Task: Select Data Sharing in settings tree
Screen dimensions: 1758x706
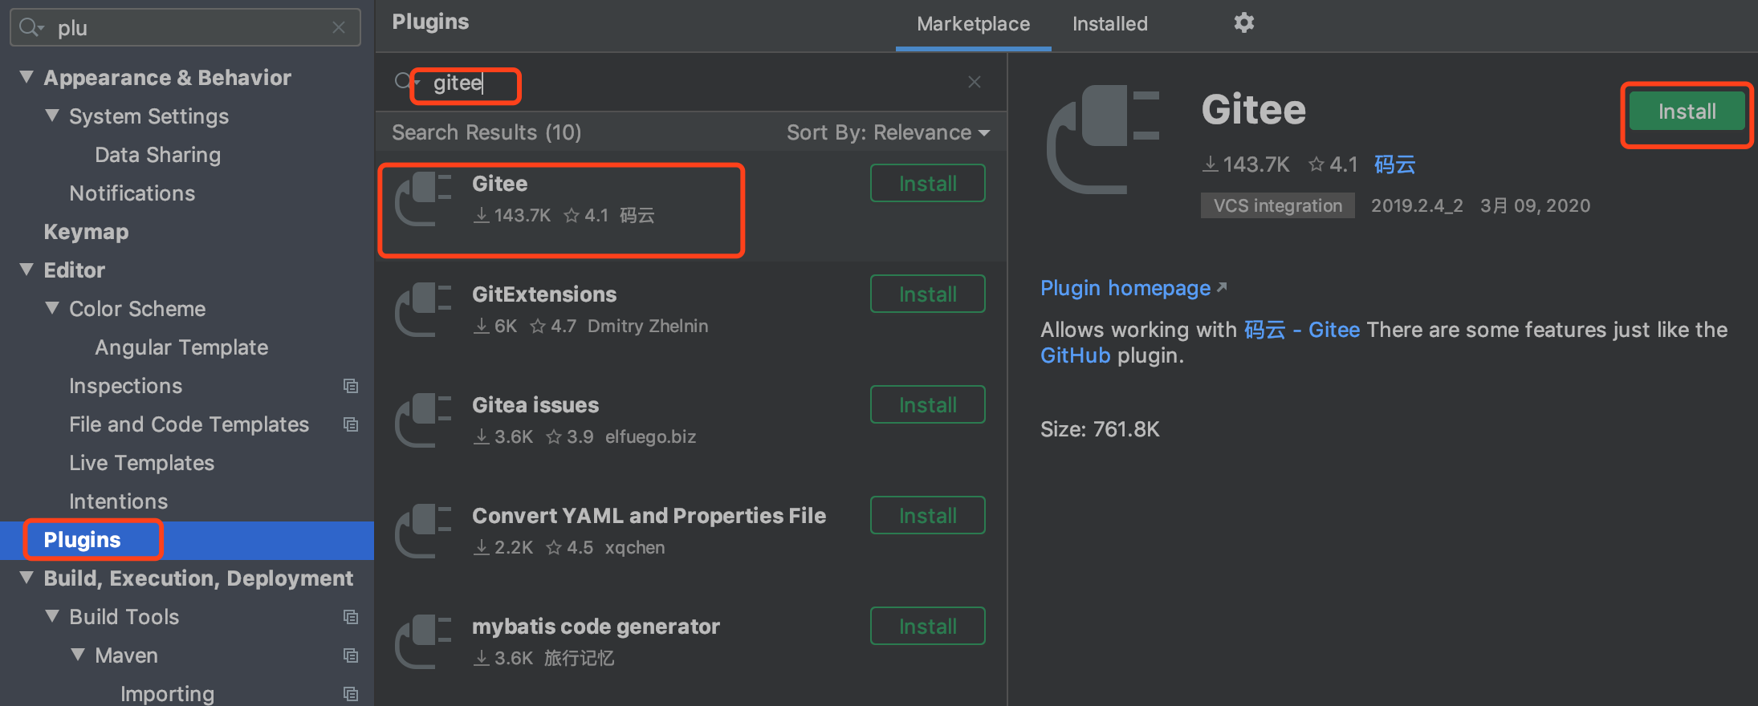Action: tap(157, 155)
